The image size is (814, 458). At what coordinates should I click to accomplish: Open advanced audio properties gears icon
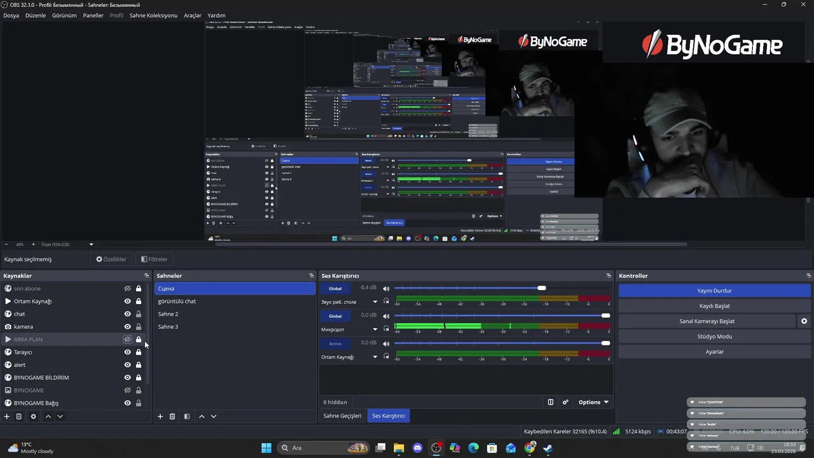tap(565, 402)
